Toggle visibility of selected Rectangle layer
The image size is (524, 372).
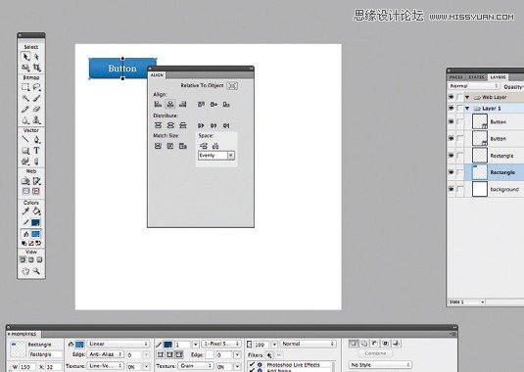point(452,172)
